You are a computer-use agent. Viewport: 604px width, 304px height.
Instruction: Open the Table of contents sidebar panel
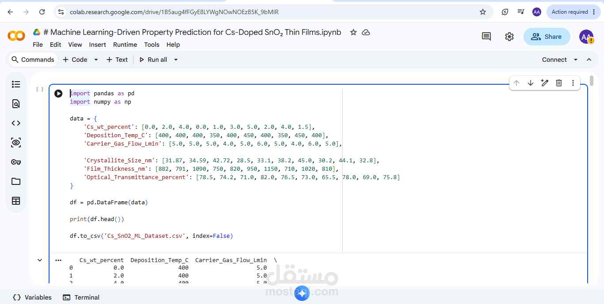tap(16, 84)
